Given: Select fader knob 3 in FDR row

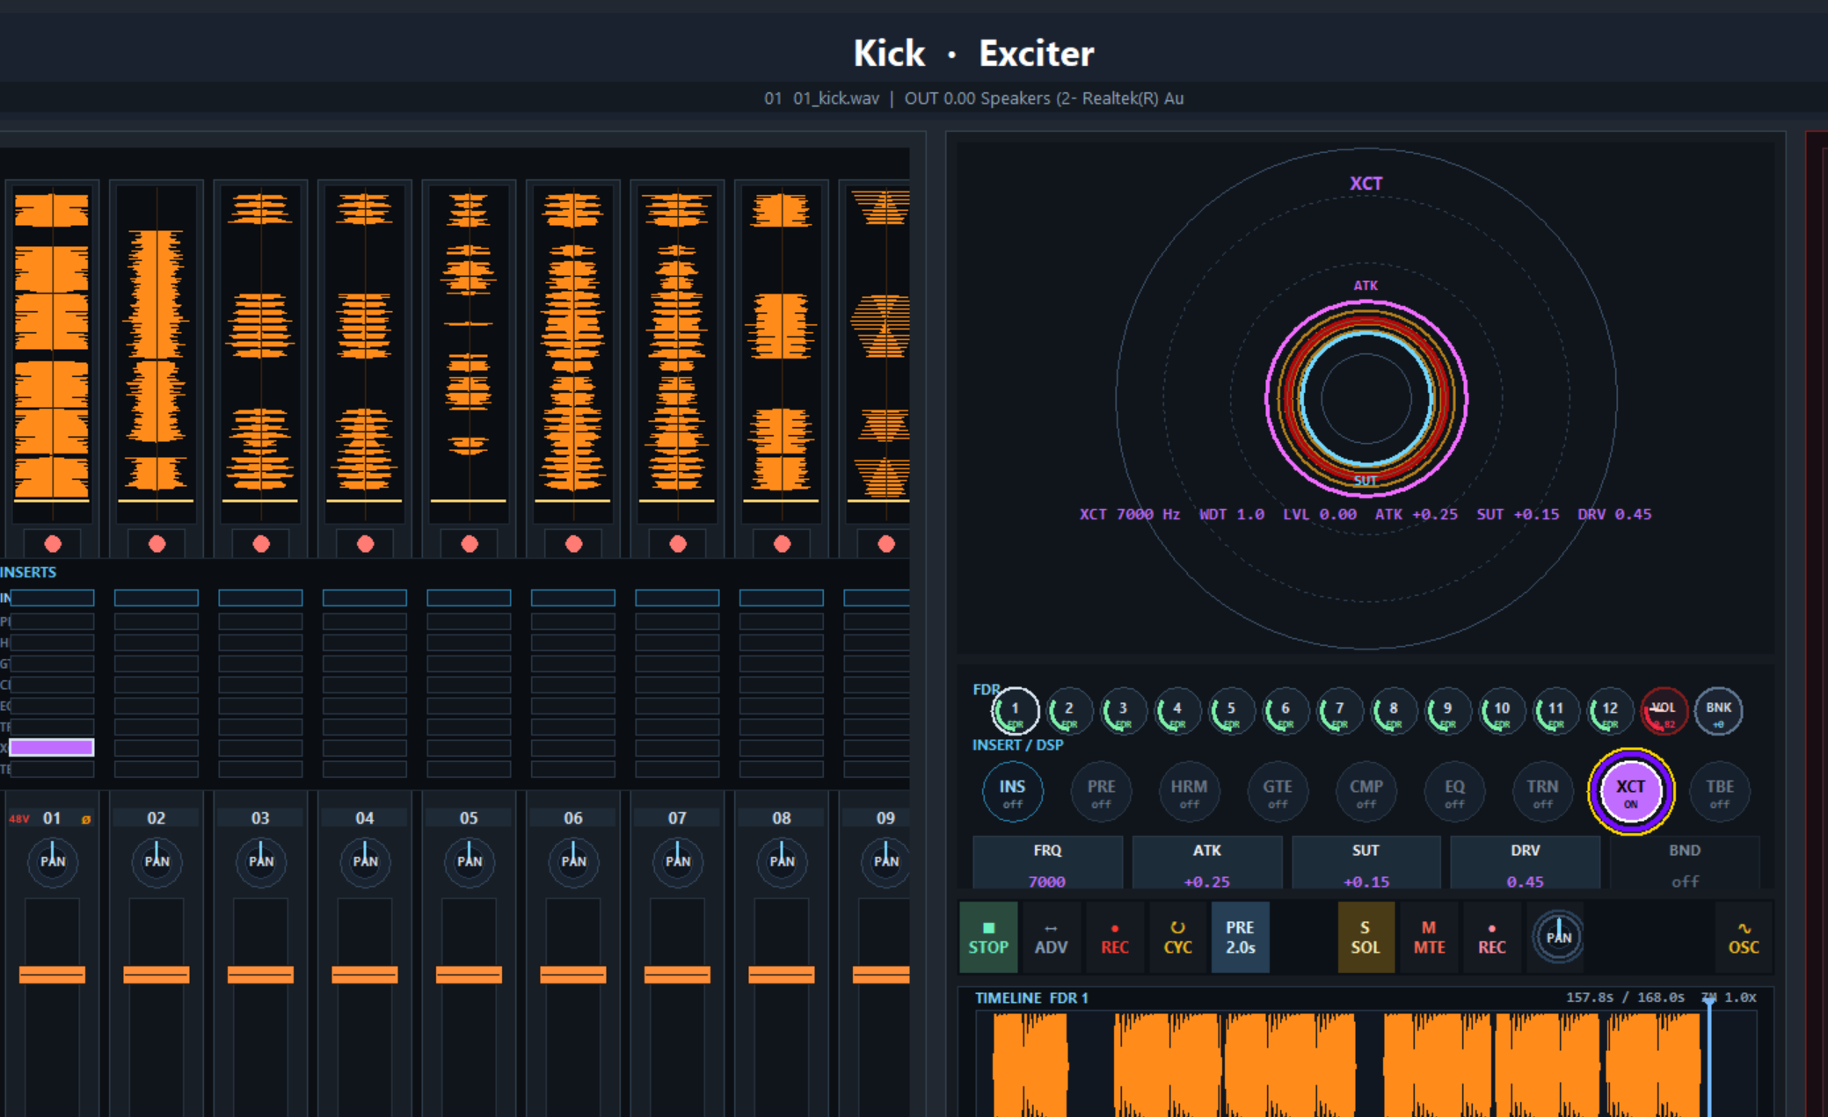Looking at the screenshot, I should pyautogui.click(x=1123, y=711).
